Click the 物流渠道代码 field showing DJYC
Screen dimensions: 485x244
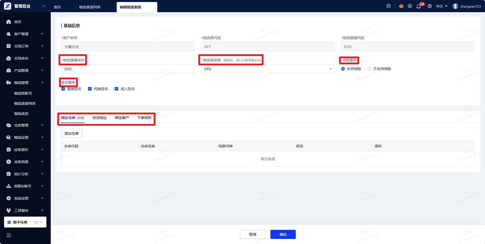tap(408, 47)
